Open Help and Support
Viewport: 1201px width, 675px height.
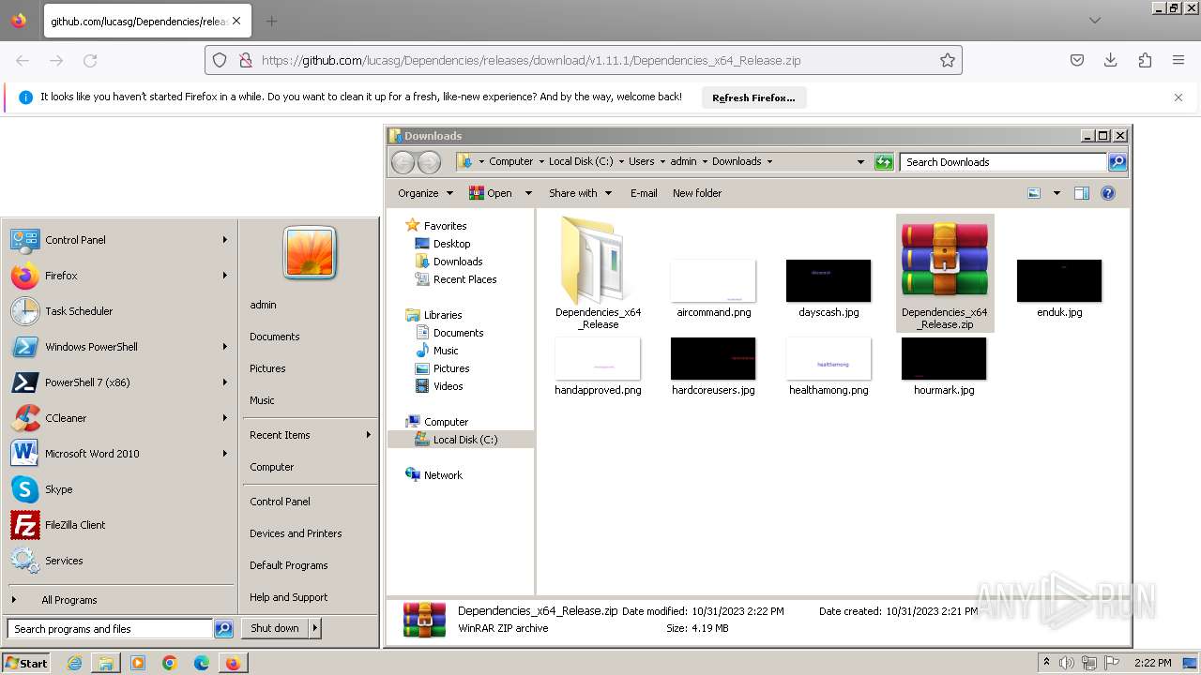click(310, 597)
